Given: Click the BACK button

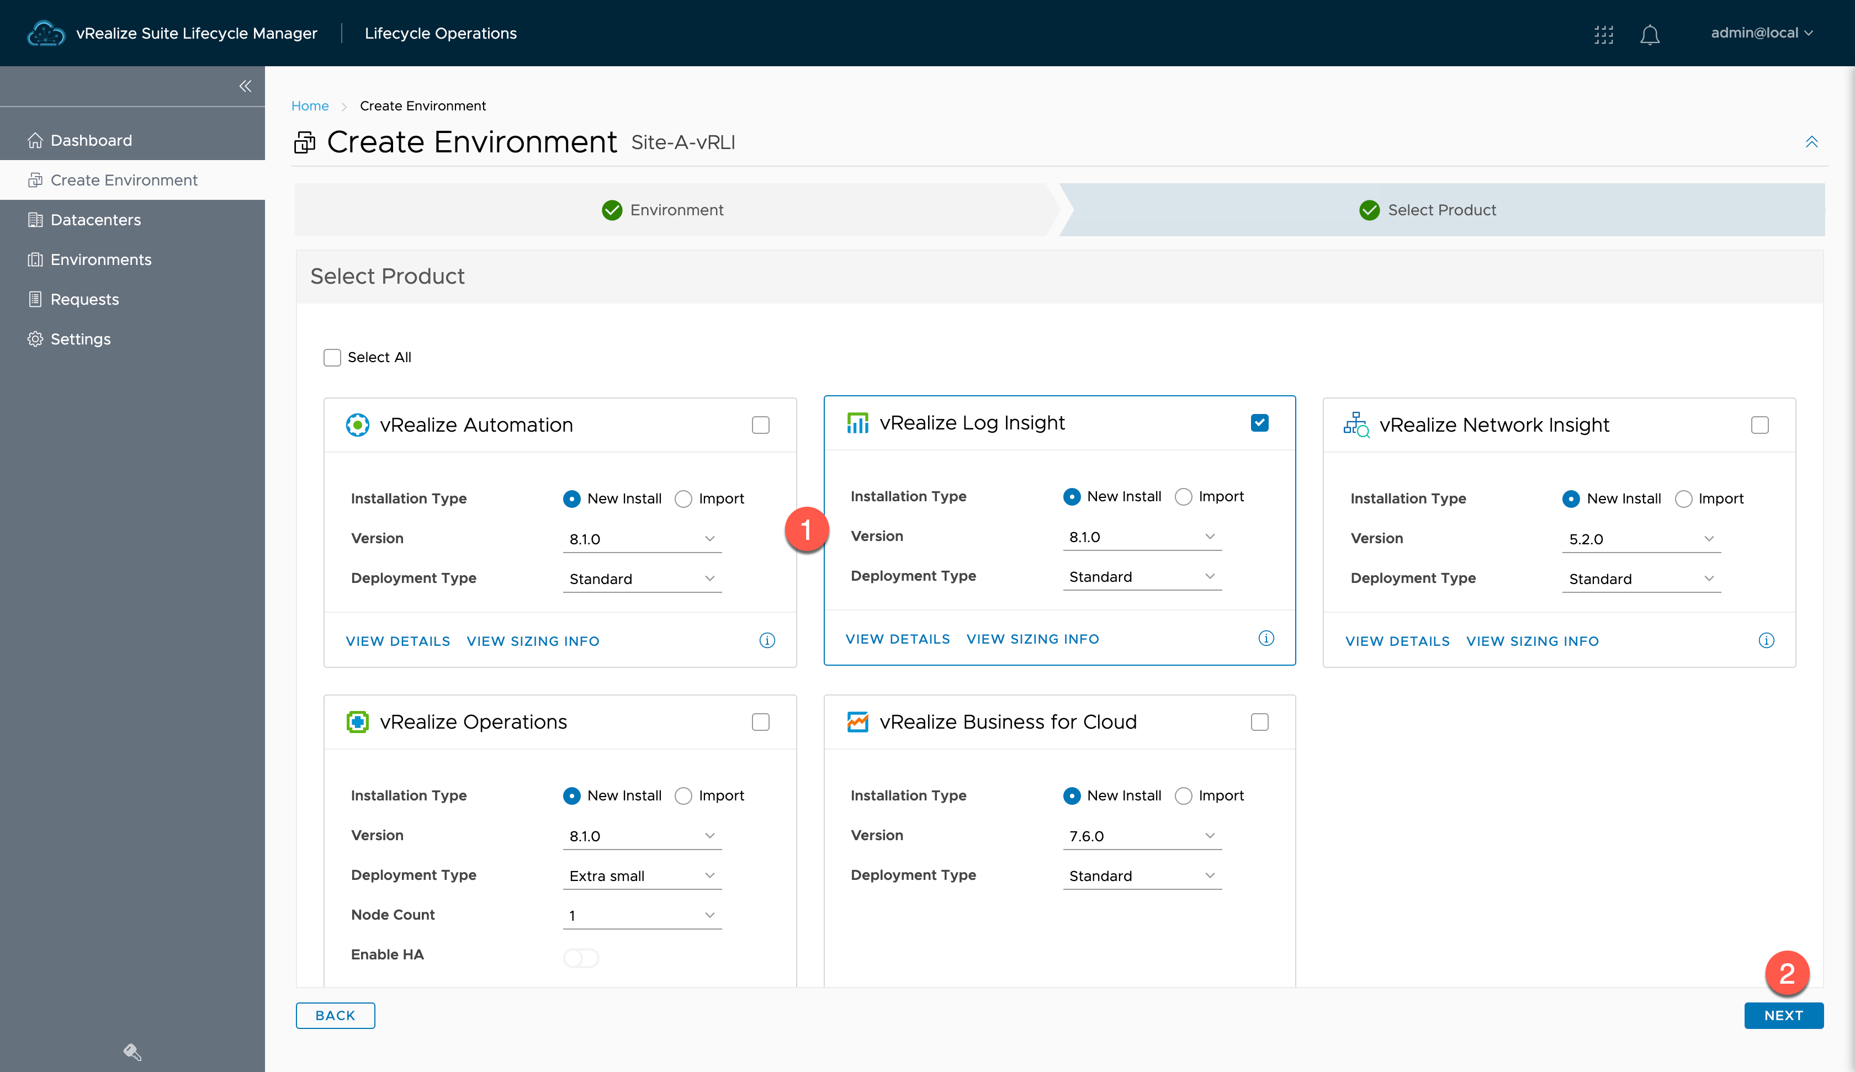Looking at the screenshot, I should tap(335, 1015).
